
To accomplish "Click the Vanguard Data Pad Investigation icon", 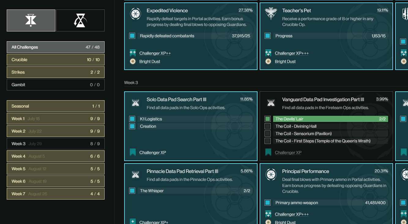I will (x=271, y=103).
